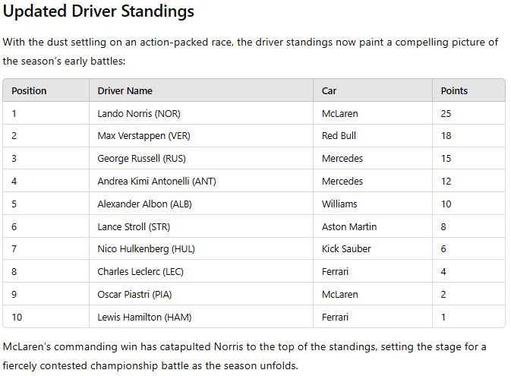511x376 pixels.
Task: Click the Aston Martin car cell
Action: click(349, 226)
